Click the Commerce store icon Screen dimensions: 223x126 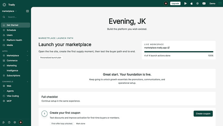[4, 61]
